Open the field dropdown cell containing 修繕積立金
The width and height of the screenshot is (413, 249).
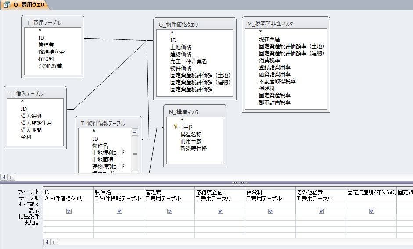tap(219, 192)
